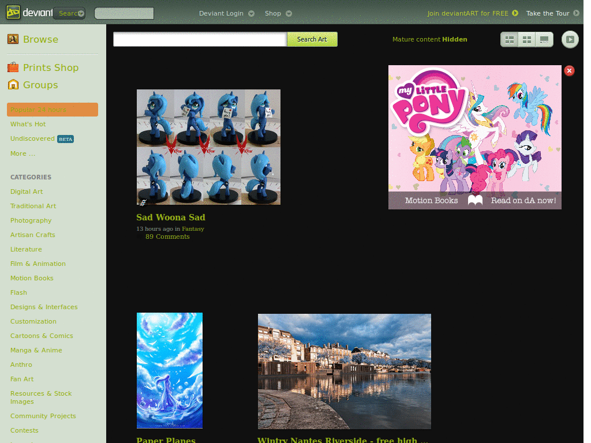Select What's Hot sort option

click(x=28, y=124)
